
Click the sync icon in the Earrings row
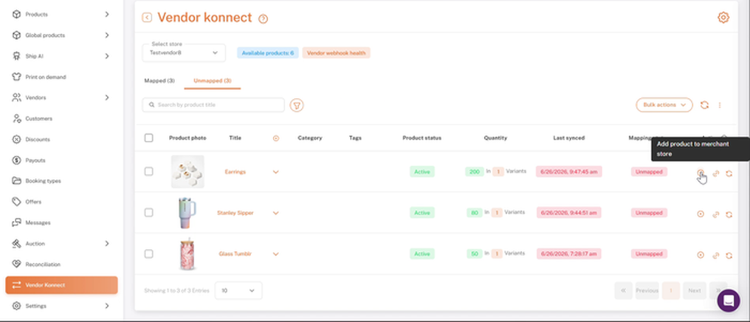pyautogui.click(x=729, y=173)
